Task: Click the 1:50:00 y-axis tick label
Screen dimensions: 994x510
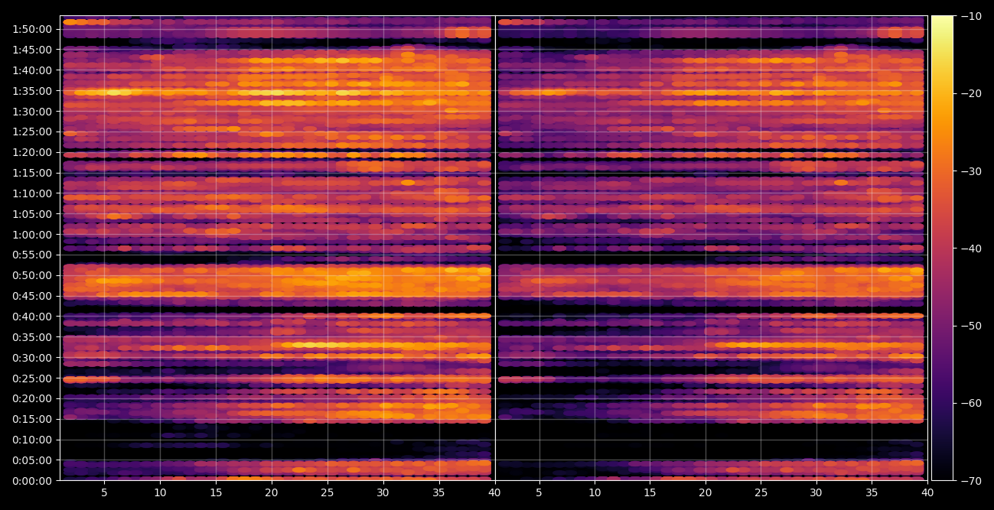Action: click(32, 29)
